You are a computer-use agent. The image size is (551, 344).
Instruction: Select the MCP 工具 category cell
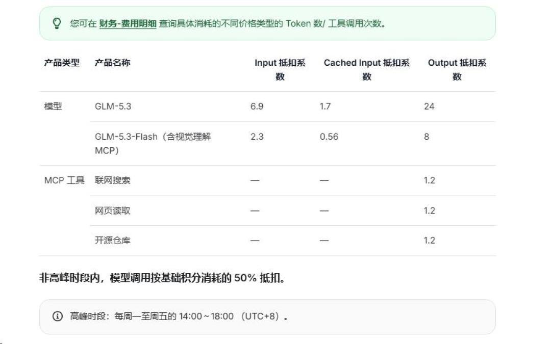[64, 180]
